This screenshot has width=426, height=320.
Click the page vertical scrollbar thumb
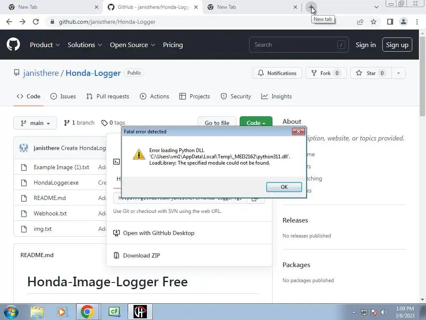click(423, 77)
